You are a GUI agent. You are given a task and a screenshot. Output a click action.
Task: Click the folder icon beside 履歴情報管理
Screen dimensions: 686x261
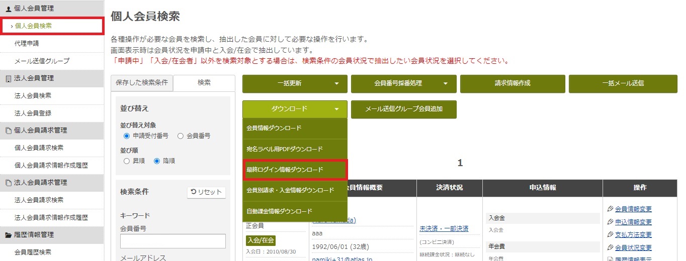tap(8, 234)
